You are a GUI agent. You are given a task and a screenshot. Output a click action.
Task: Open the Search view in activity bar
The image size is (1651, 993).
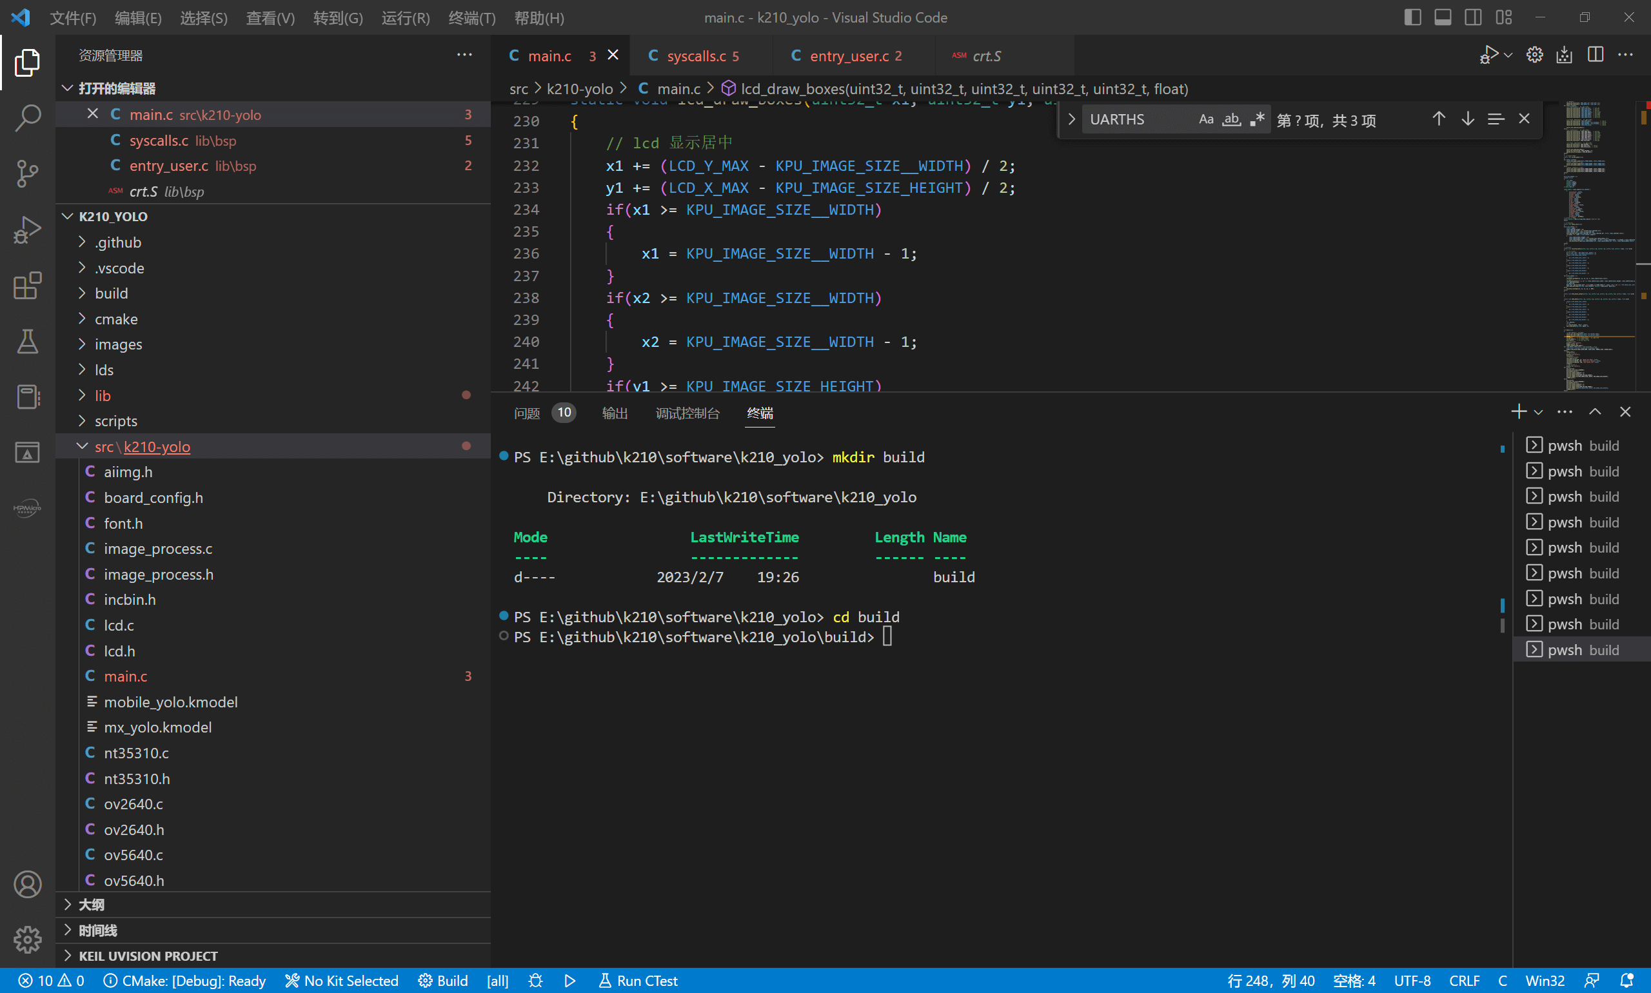pos(27,118)
